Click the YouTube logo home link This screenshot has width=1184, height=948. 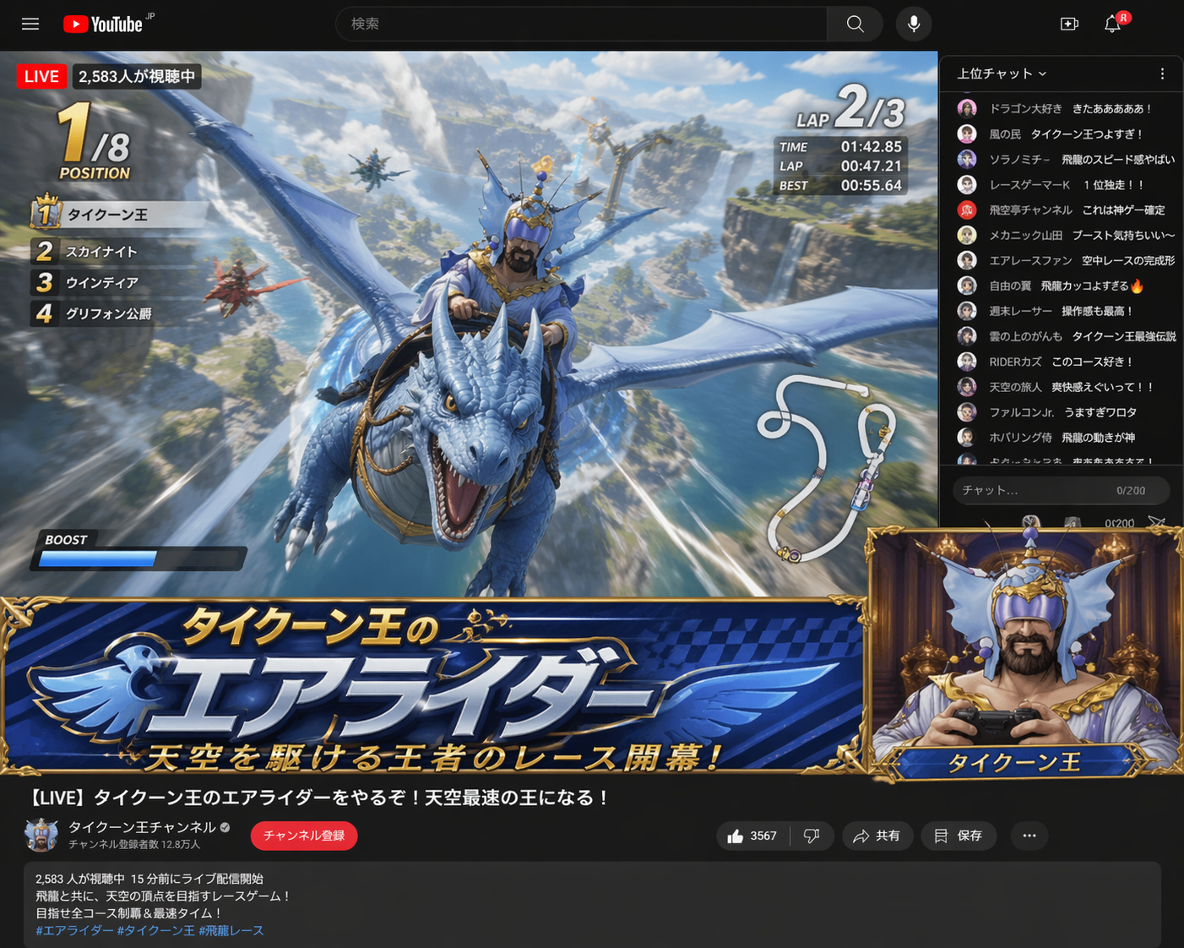[103, 25]
